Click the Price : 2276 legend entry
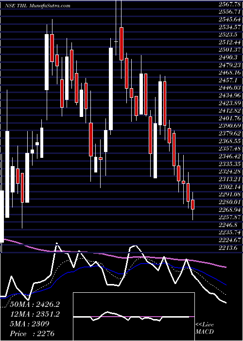Screen dimensions: 243x341 pyautogui.click(x=32, y=334)
